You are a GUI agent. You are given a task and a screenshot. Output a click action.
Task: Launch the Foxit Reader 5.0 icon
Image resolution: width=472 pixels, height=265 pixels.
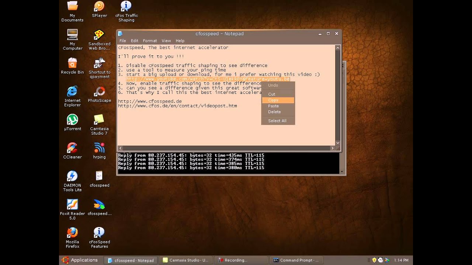pyautogui.click(x=72, y=210)
